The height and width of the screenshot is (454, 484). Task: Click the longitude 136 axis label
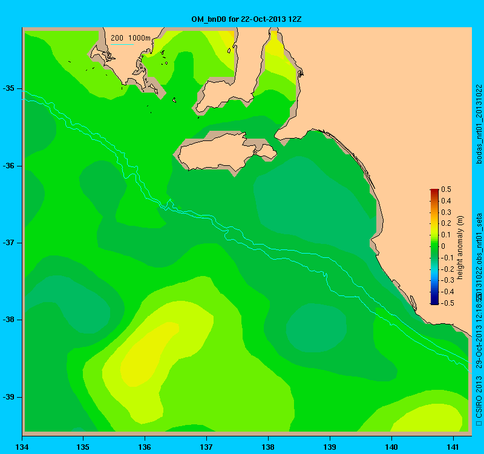point(145,447)
